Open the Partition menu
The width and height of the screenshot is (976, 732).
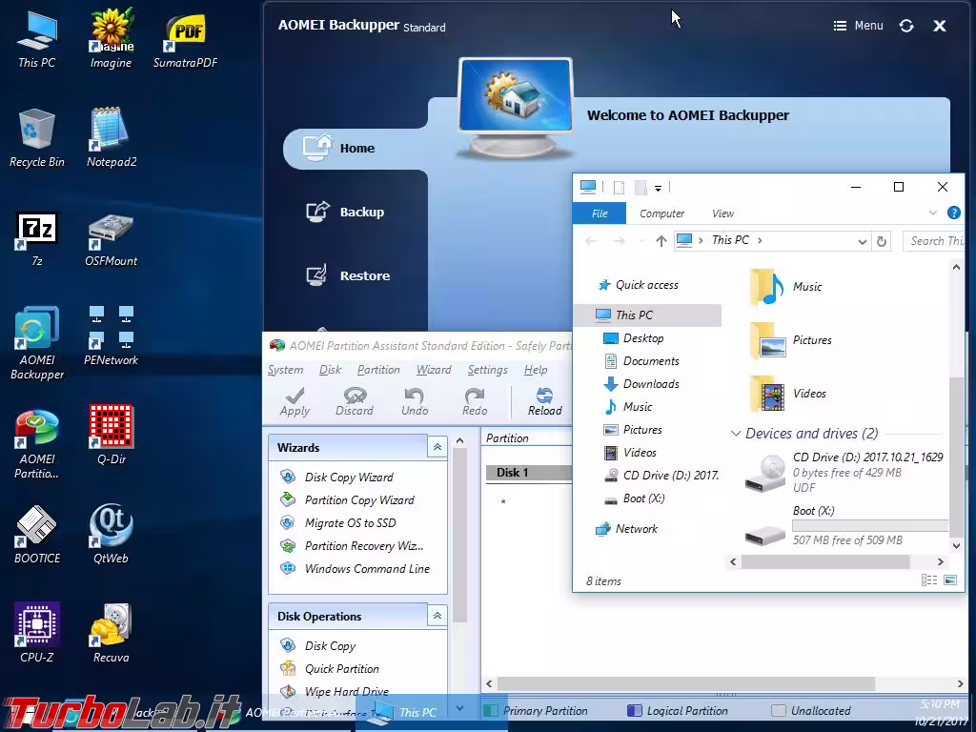378,370
